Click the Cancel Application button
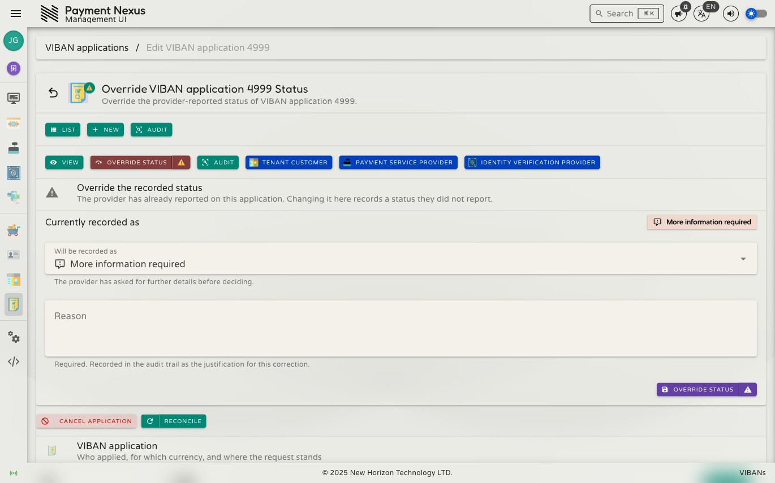The height and width of the screenshot is (483, 775). (x=87, y=421)
